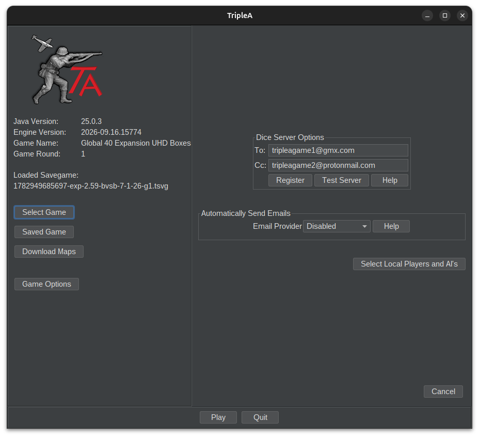Click the Select Game button
This screenshot has width=479, height=437.
click(x=44, y=212)
